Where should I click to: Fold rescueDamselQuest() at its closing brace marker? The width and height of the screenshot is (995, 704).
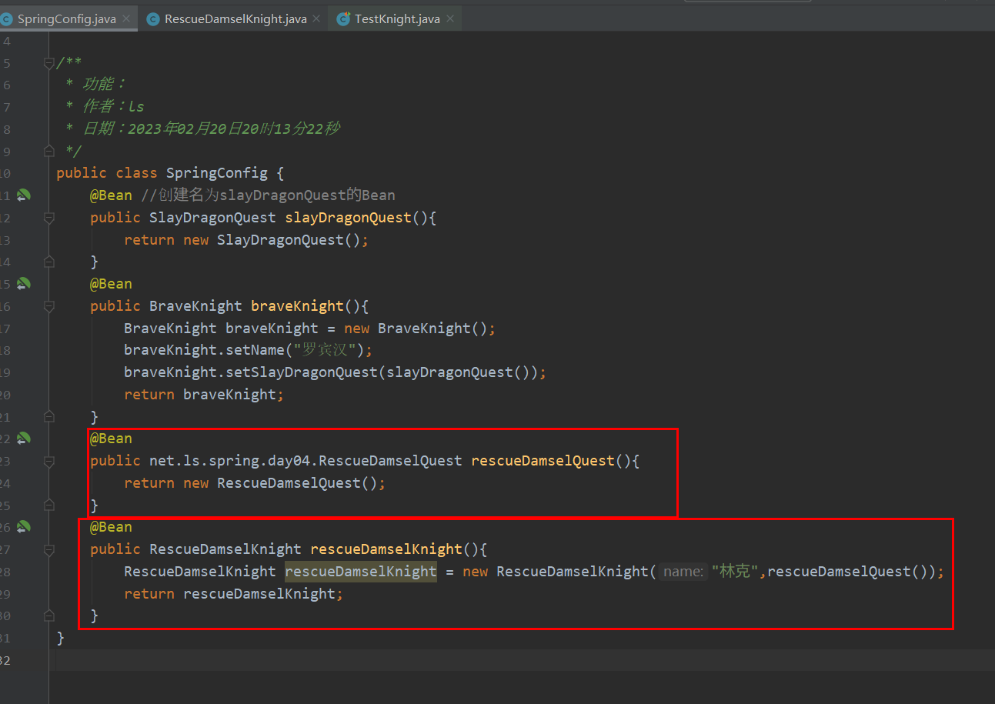pyautogui.click(x=49, y=505)
